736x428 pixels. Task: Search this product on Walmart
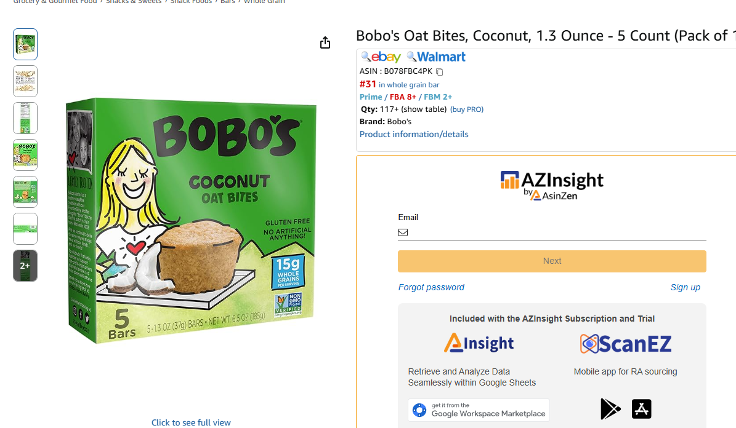click(x=436, y=57)
